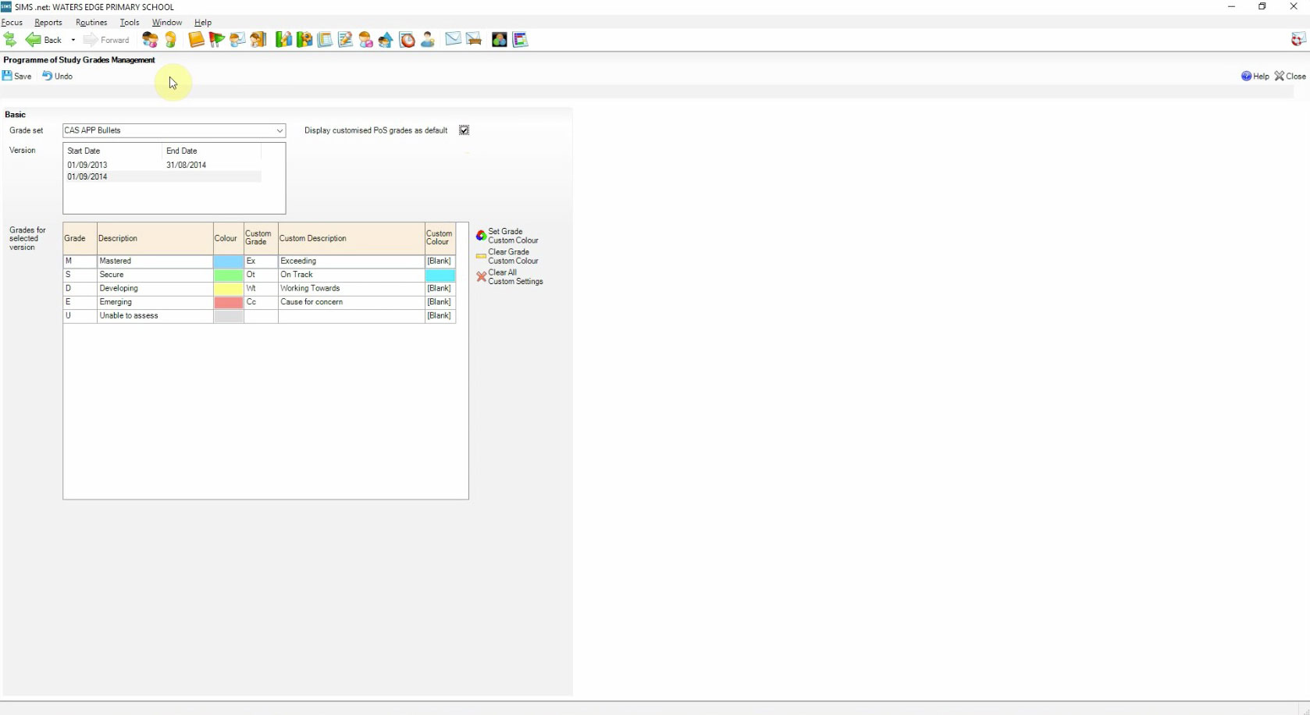Image resolution: width=1310 pixels, height=715 pixels.
Task: Click the blue person silhouette toolbar icon
Action: click(x=427, y=40)
